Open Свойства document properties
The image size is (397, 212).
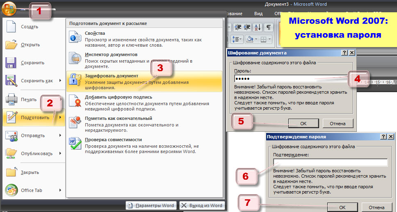coord(144,39)
